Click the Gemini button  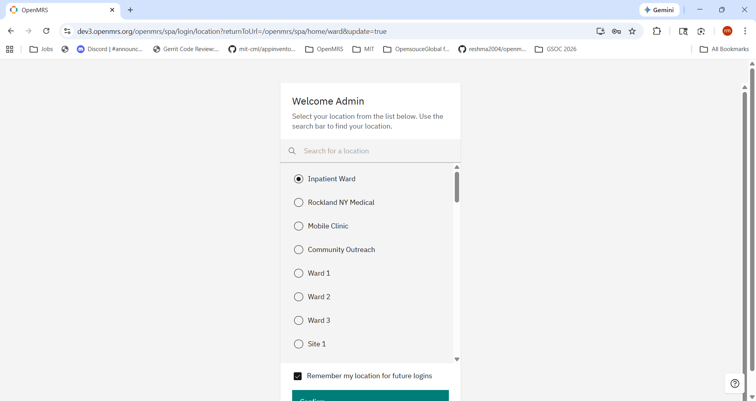[659, 10]
